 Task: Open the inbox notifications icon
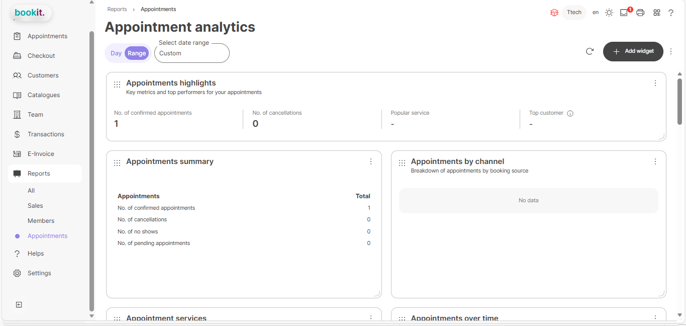[624, 13]
